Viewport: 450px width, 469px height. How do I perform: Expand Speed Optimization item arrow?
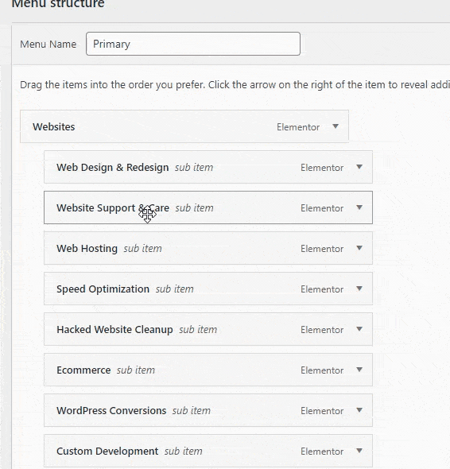[x=359, y=289]
